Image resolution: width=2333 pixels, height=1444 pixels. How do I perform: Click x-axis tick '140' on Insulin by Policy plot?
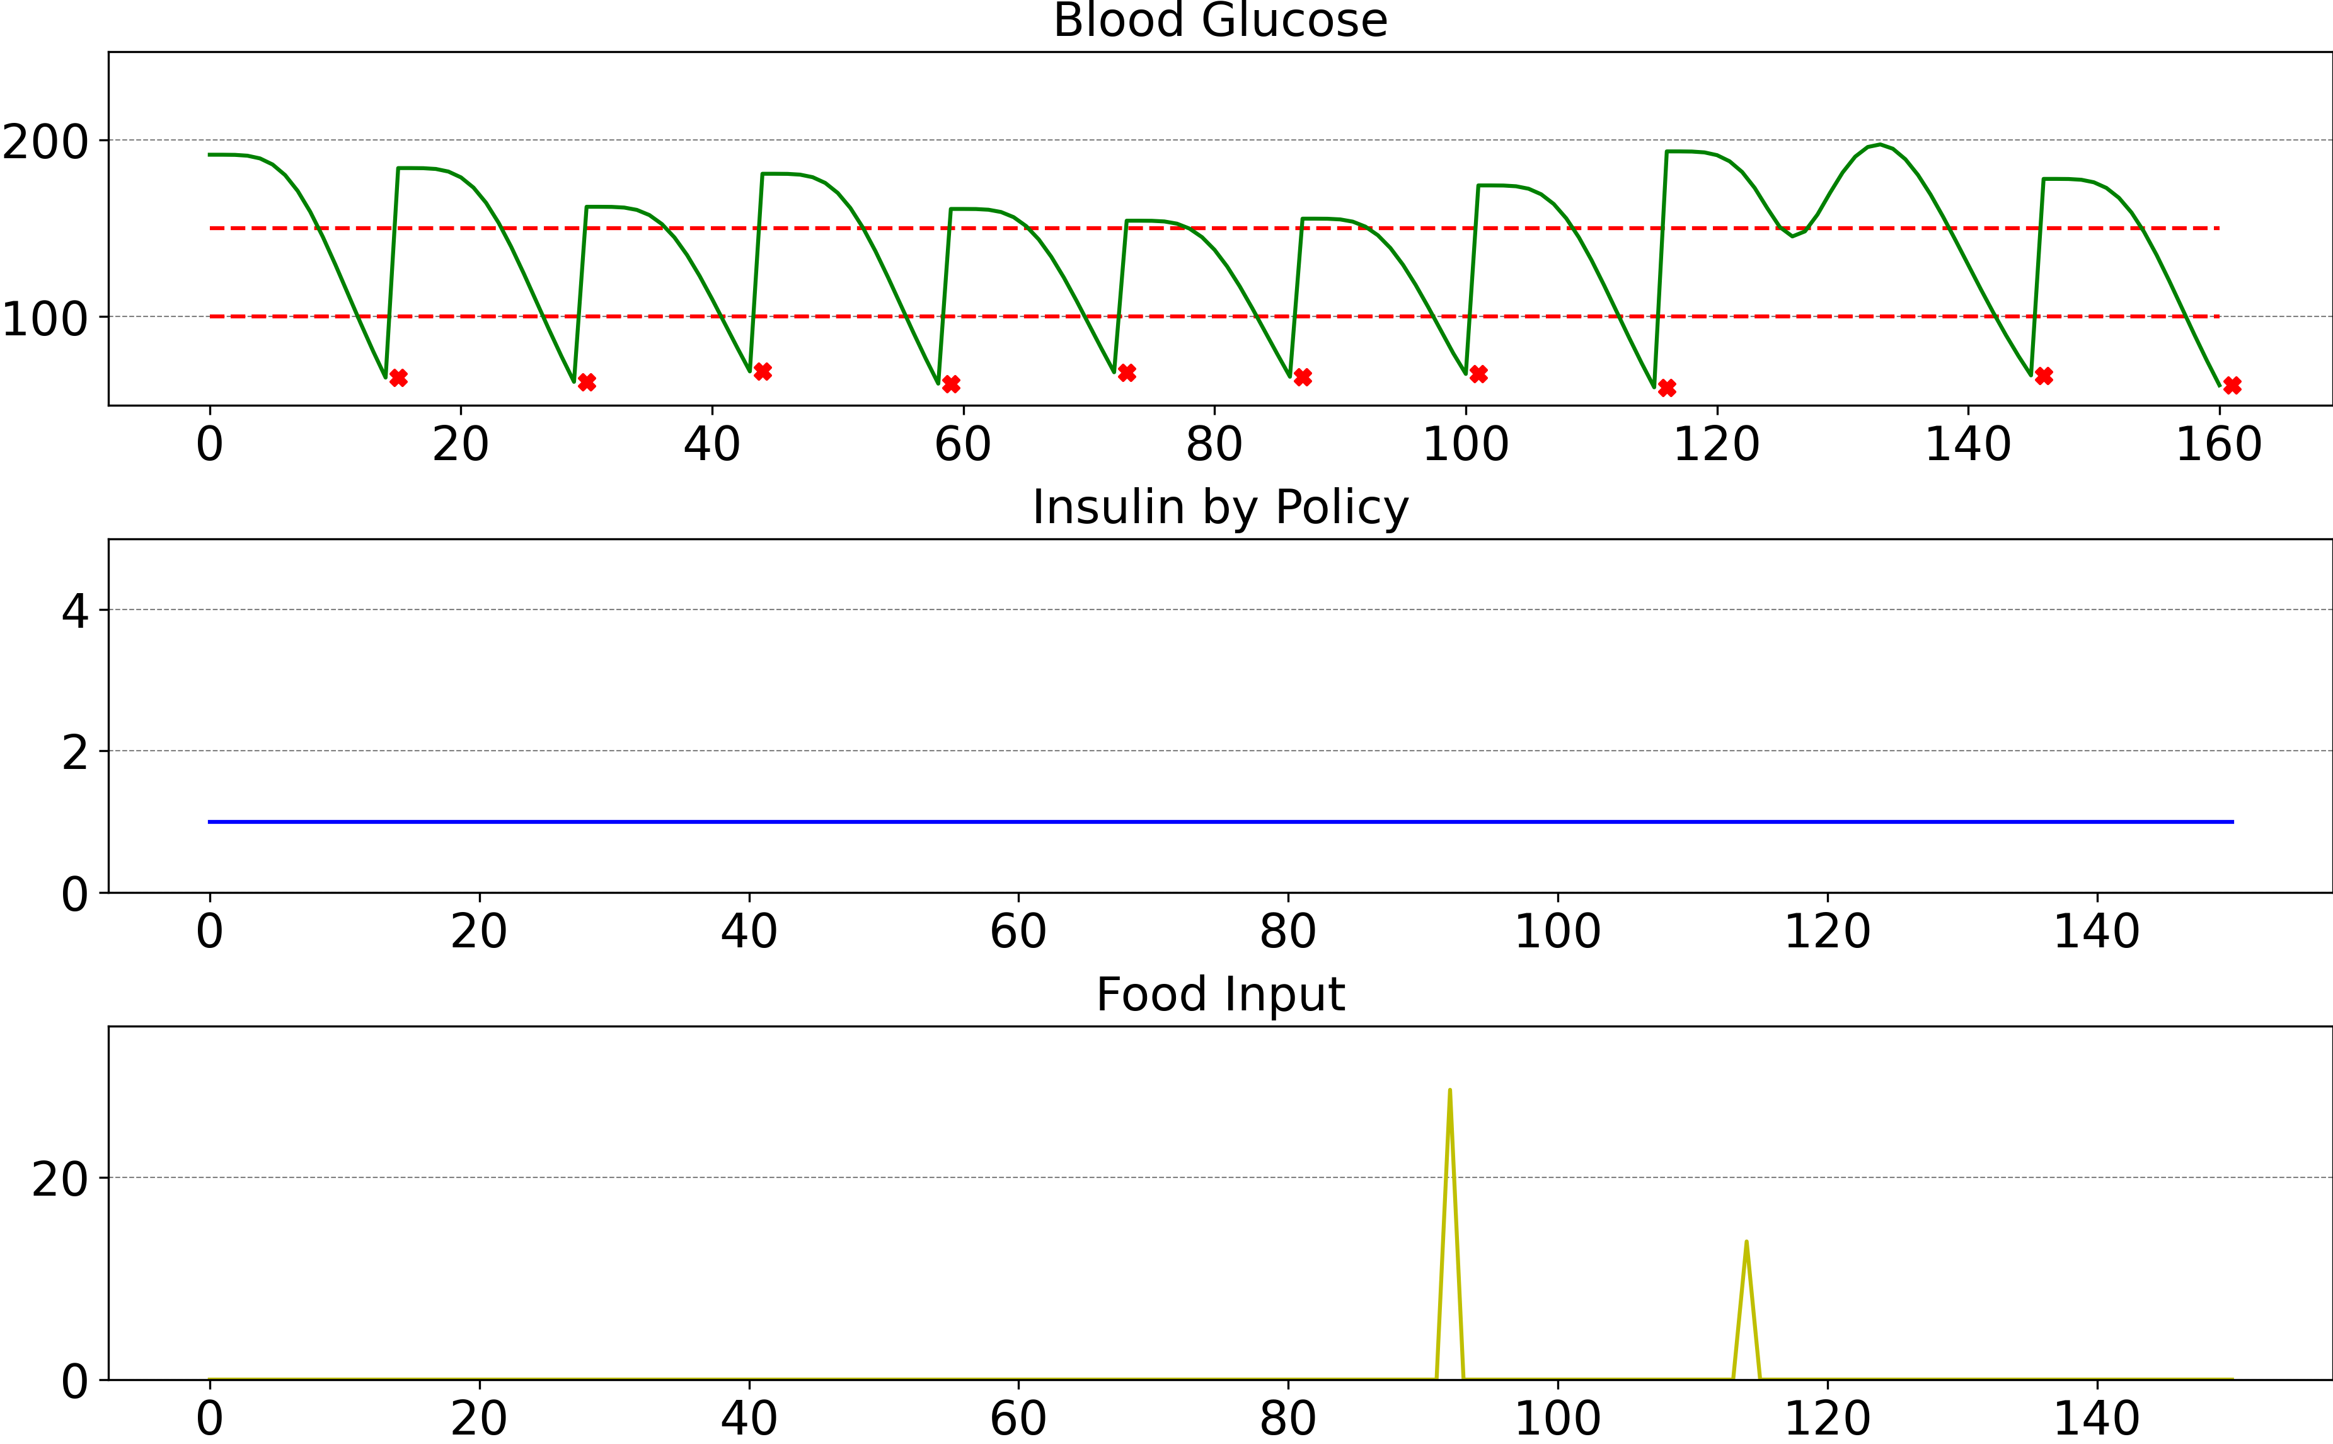pyautogui.click(x=2096, y=931)
